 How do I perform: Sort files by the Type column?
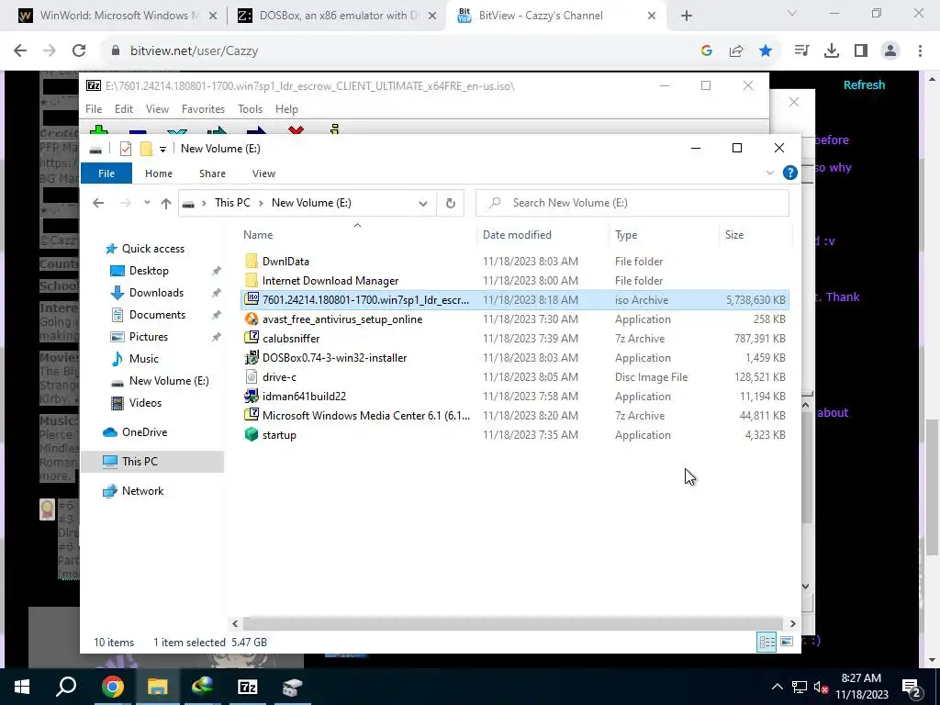coord(664,235)
